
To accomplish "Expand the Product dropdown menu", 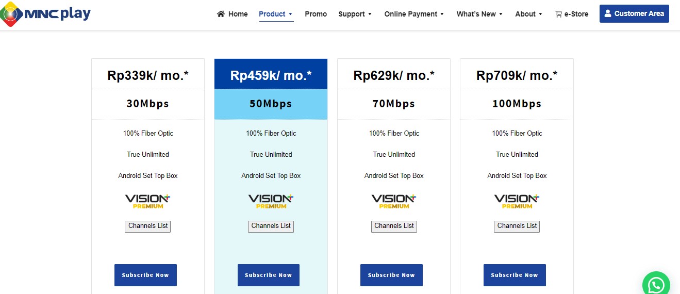I will point(276,14).
